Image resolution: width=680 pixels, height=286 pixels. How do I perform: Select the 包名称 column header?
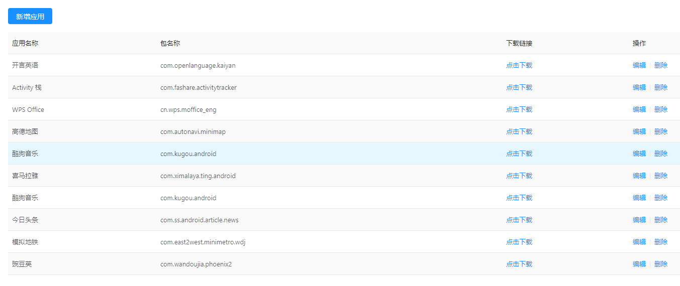pos(170,43)
